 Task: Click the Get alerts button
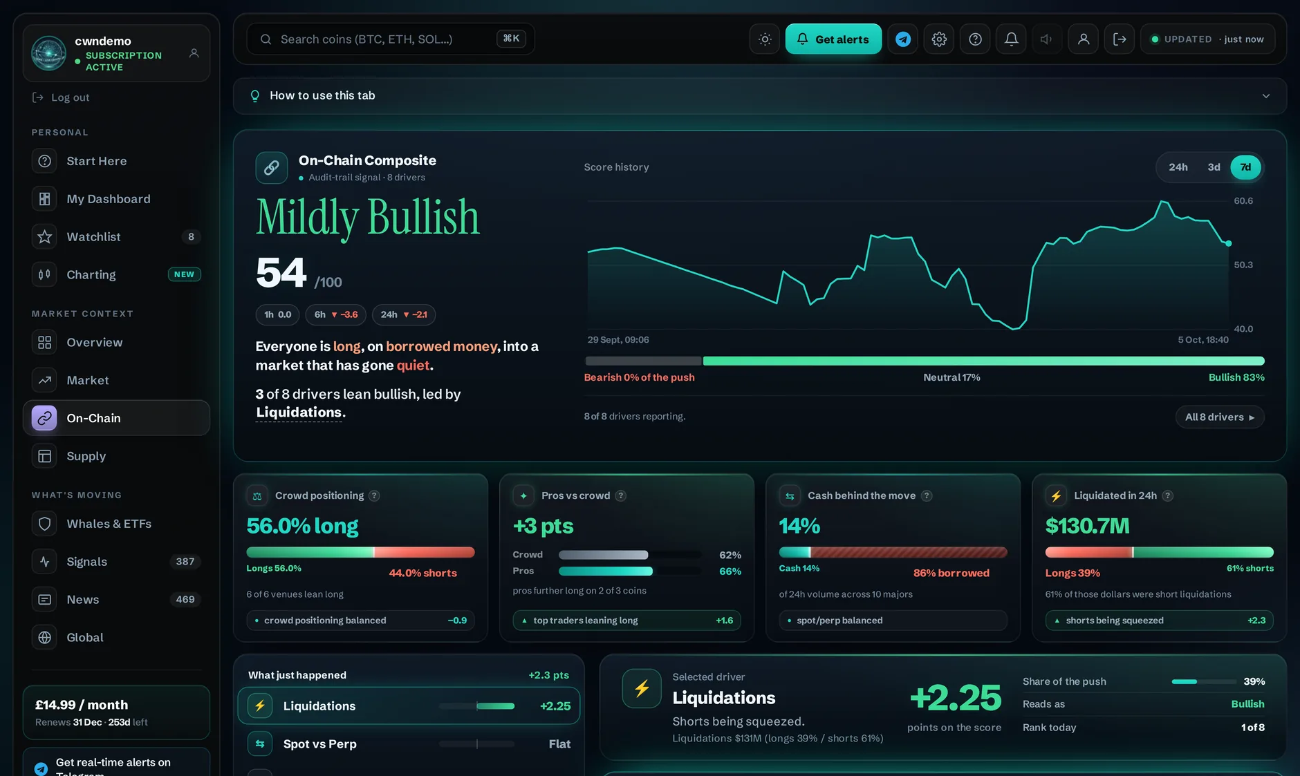[x=833, y=39]
